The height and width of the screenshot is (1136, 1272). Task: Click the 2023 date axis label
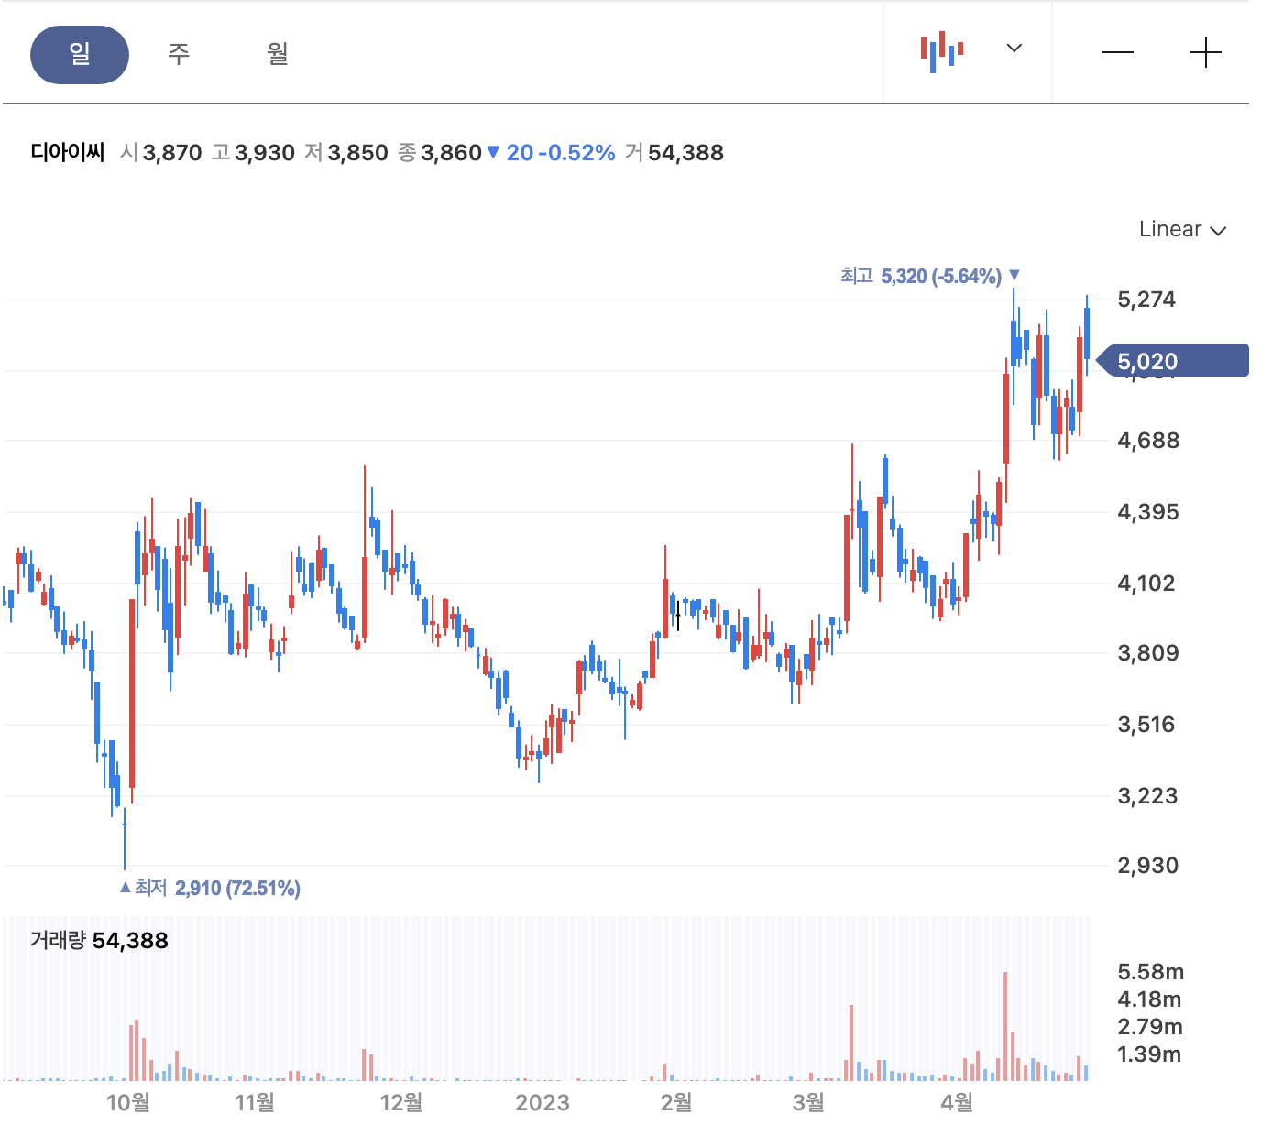543,1102
